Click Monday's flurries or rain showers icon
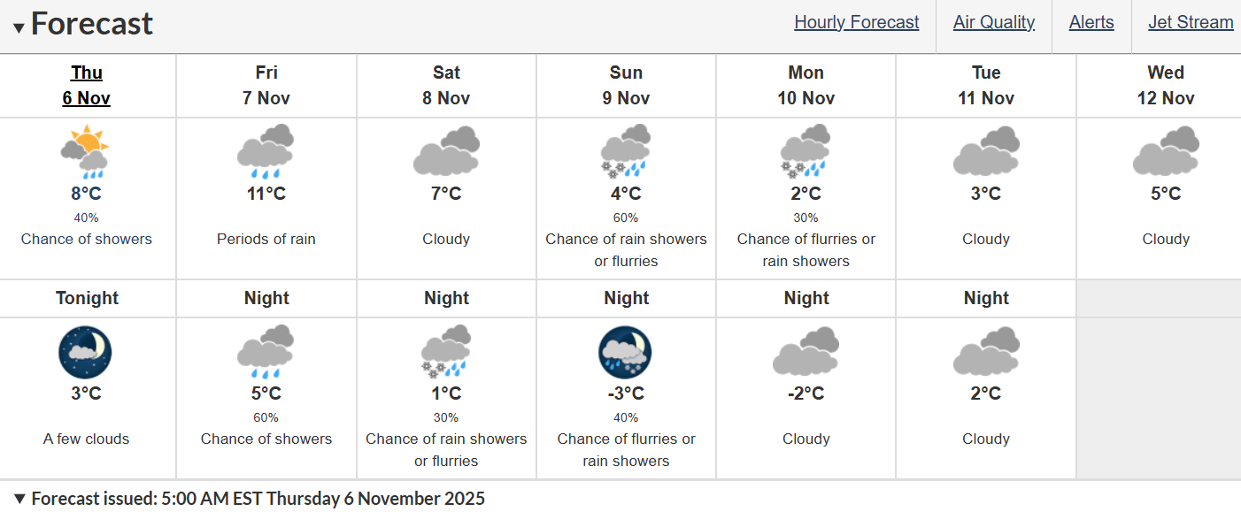 805,151
